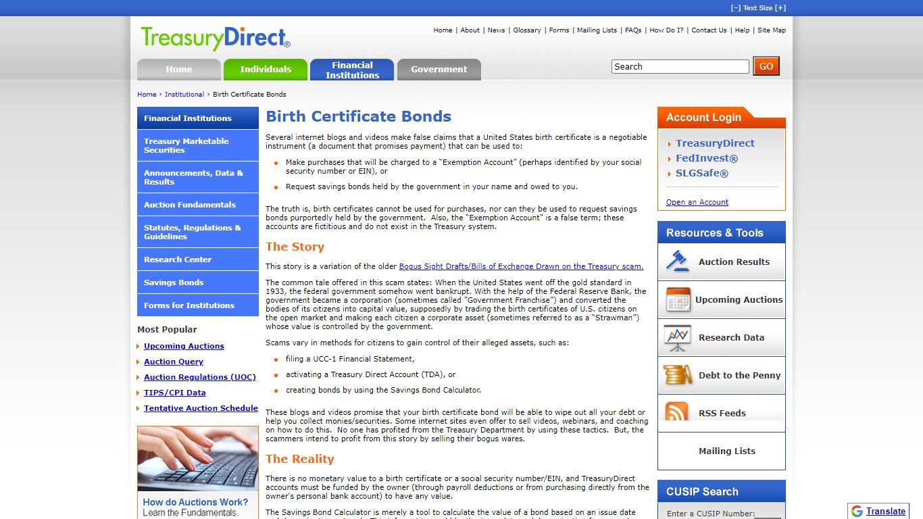Click the Open an Account link
Screen dimensions: 923x519
[x=697, y=202]
